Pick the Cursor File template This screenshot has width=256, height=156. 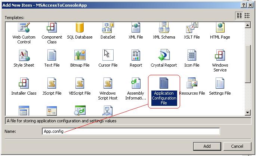pos(108,56)
